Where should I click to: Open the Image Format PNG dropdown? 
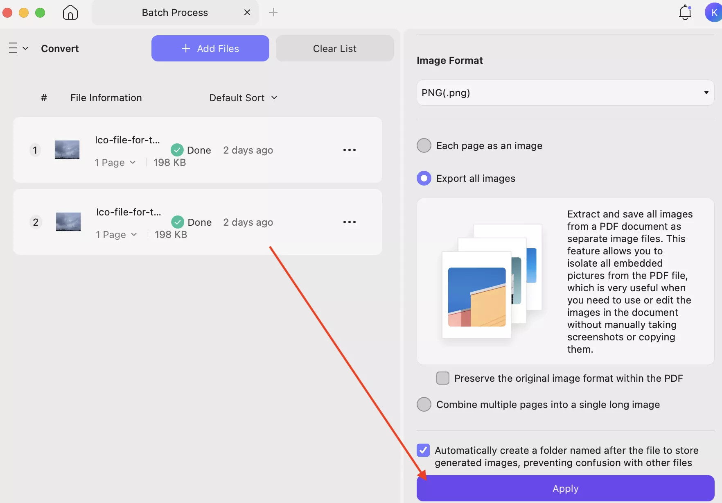point(565,93)
